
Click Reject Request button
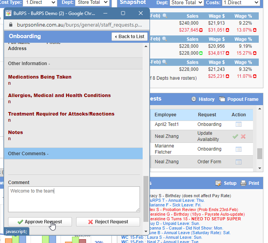point(108,222)
